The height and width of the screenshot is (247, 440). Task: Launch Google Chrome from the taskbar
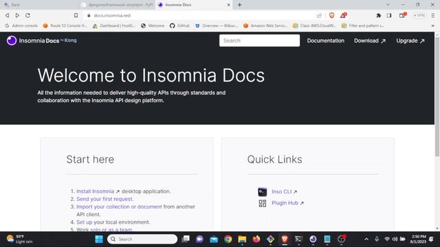coord(228,239)
